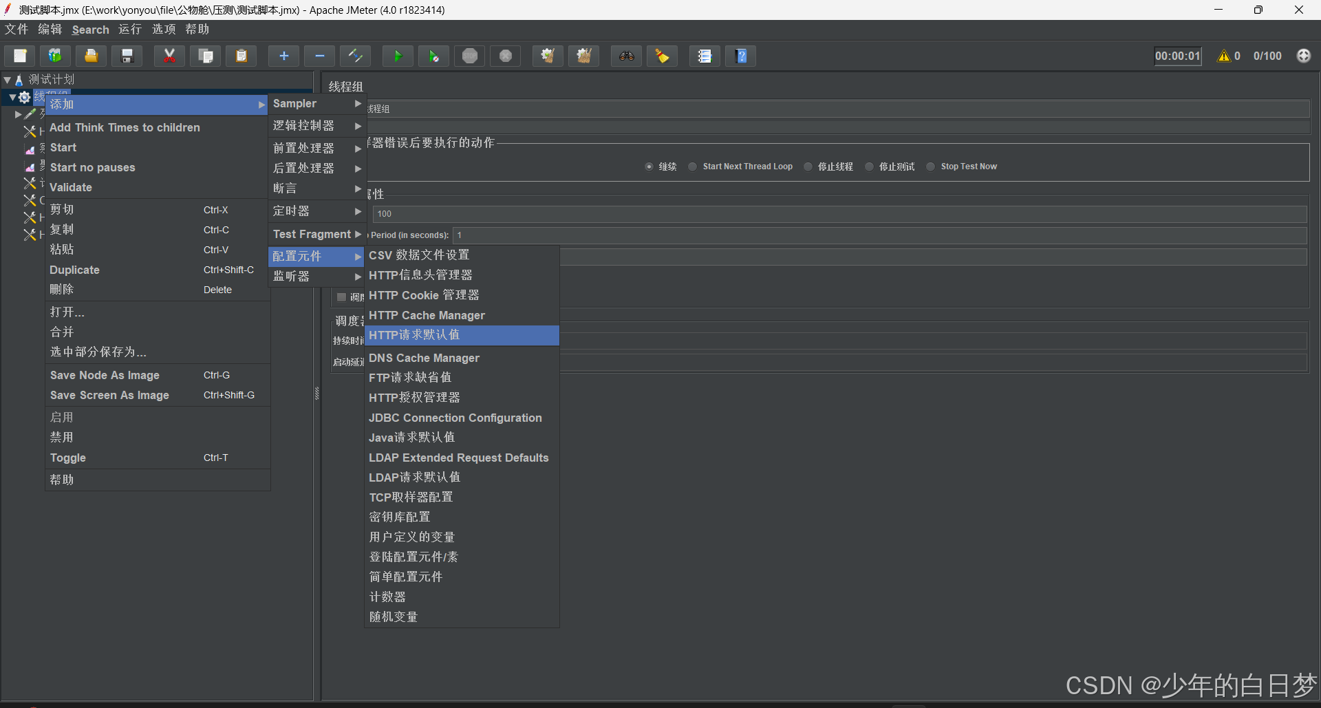Open the 帮助 menu in menu bar

pos(197,29)
